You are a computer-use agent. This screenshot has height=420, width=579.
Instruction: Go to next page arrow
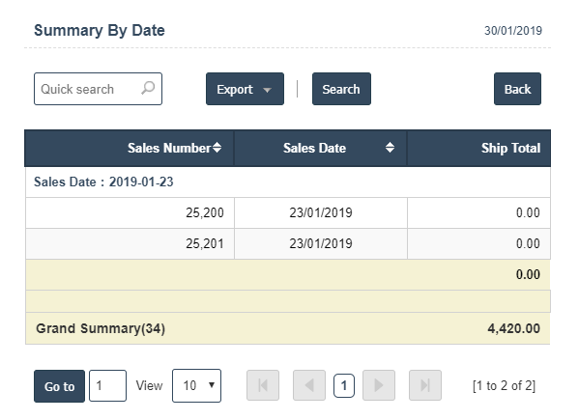coord(379,385)
